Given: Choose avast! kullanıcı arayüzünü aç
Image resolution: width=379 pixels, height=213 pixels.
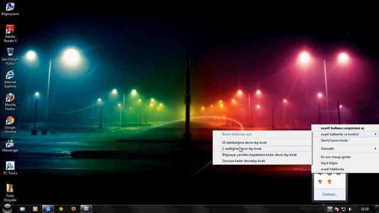Looking at the screenshot, I should point(342,128).
